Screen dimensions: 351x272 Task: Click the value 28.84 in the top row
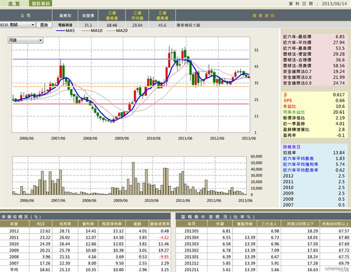[137, 25]
